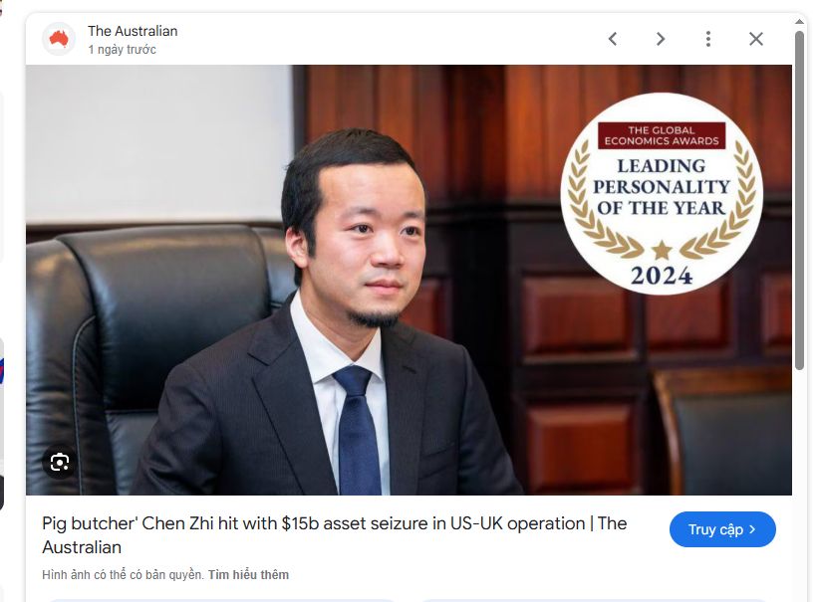Close the image preview panel

pos(755,39)
